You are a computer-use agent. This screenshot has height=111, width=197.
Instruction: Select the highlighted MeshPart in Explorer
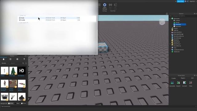pos(180,24)
